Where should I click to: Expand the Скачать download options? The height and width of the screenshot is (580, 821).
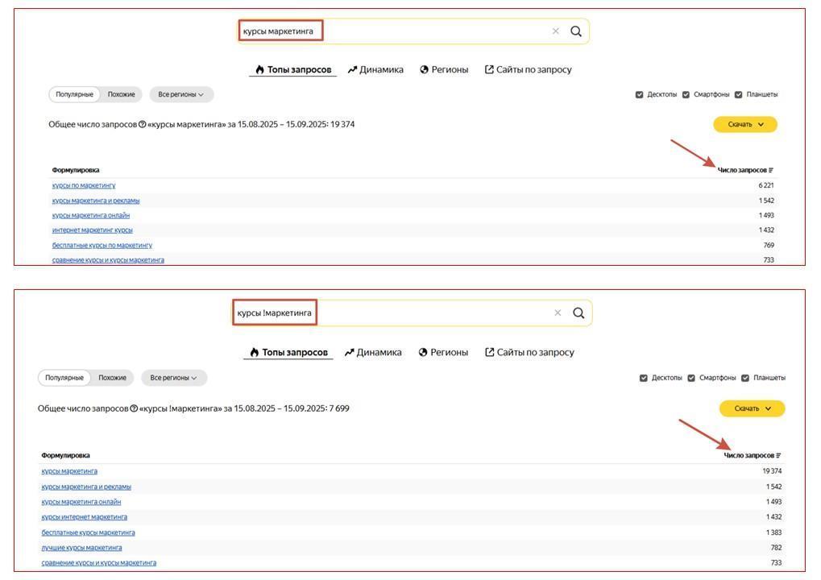point(744,124)
